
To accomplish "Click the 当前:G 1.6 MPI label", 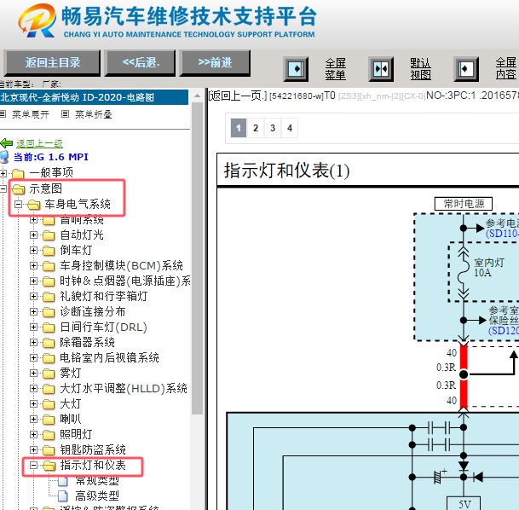I will tap(51, 157).
